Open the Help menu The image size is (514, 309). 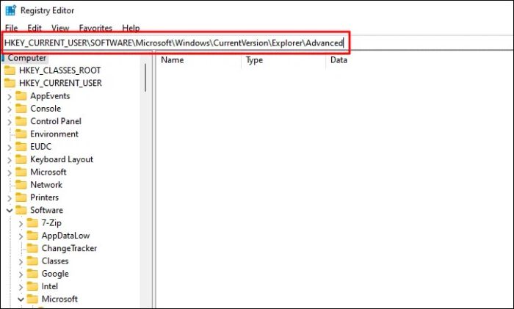[131, 28]
